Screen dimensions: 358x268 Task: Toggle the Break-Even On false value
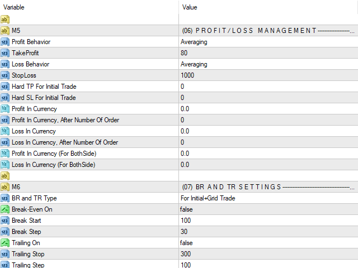[268, 209]
